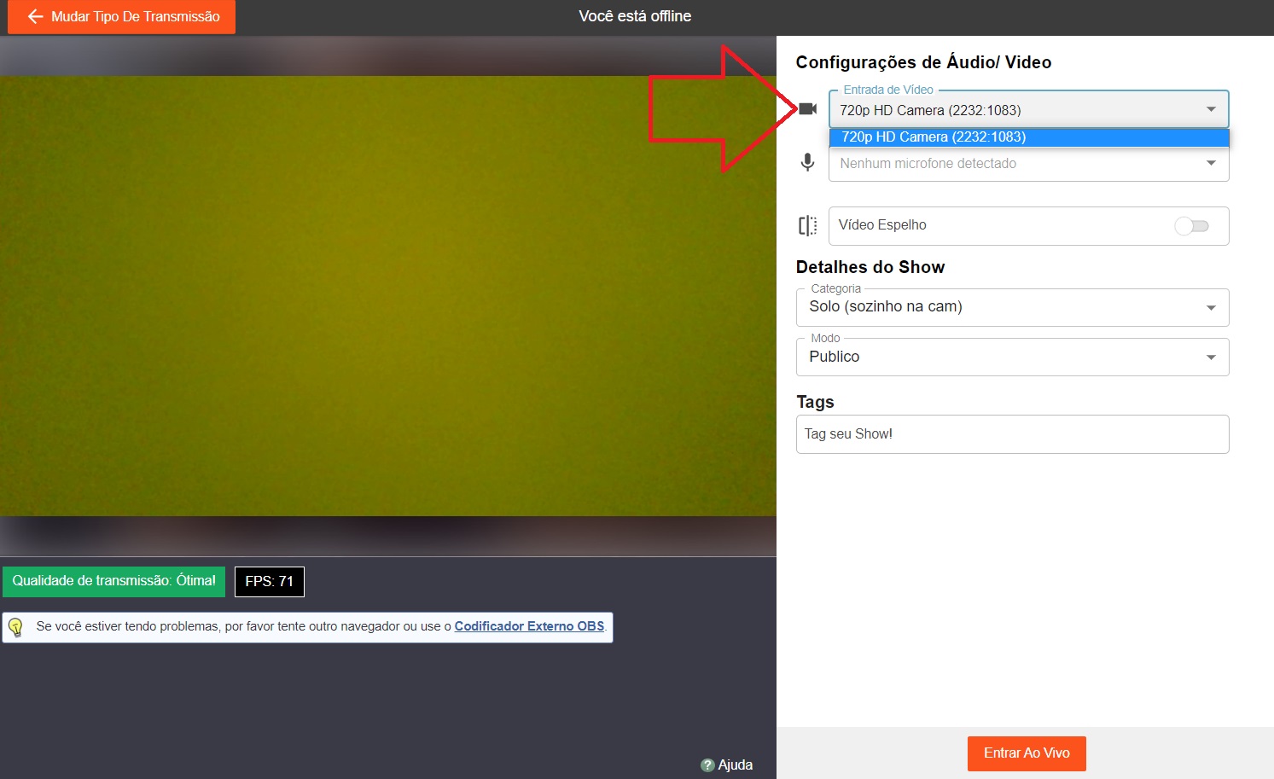Select 720p HD Camera option in list

1028,137
